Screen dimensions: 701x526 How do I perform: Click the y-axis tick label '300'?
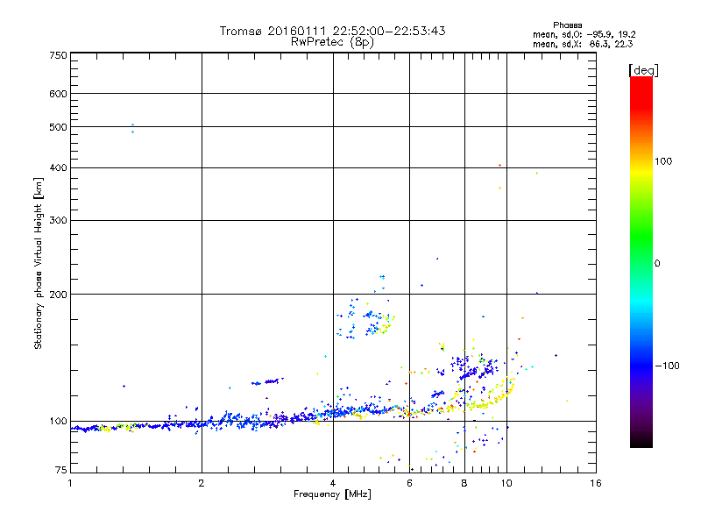59,220
